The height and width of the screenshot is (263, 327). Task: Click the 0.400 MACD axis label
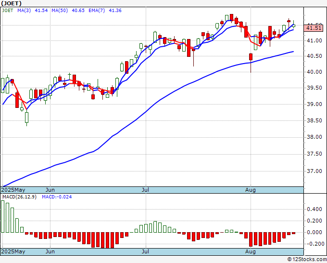pos(314,210)
